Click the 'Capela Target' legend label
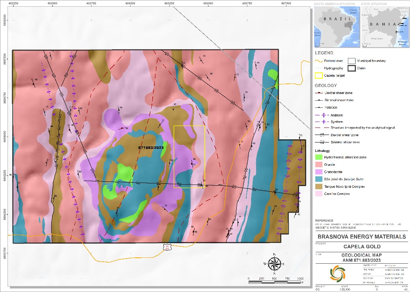Screen dimensions: 410x292 335,76
